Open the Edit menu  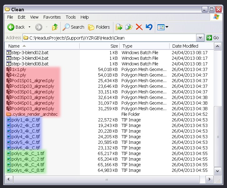click(22, 17)
